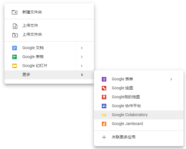Select Google 绘图 in the submenu
Viewport: 186px width, 149px height.
coord(139,88)
